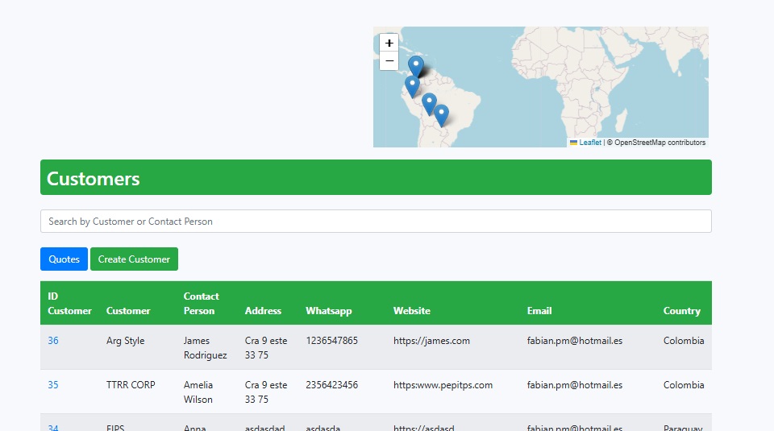Image resolution: width=774 pixels, height=431 pixels.
Task: Click the Customer column header
Action: coord(128,311)
